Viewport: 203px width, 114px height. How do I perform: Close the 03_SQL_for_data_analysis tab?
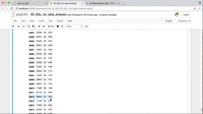tap(82, 3)
